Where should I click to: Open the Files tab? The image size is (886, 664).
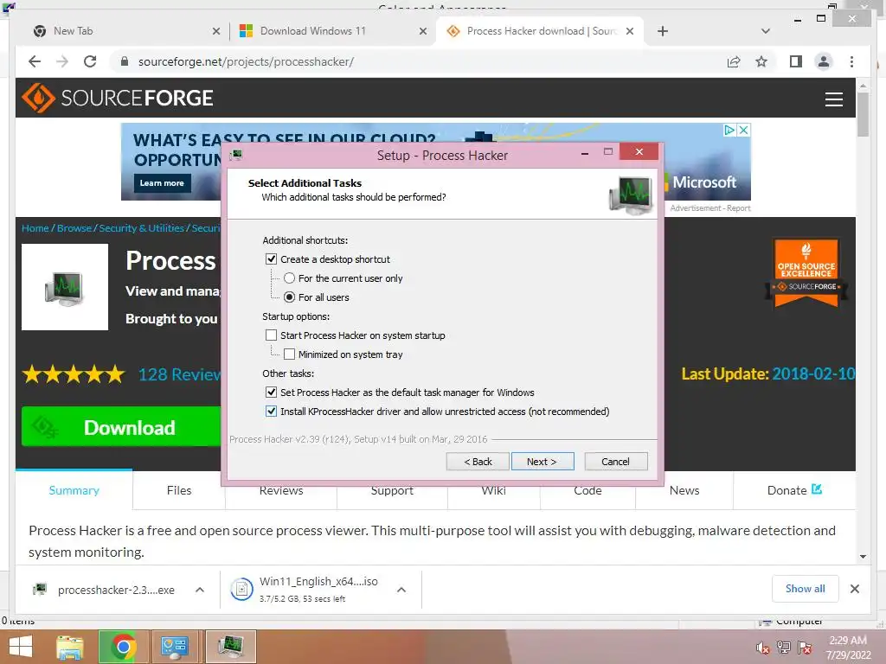tap(179, 490)
